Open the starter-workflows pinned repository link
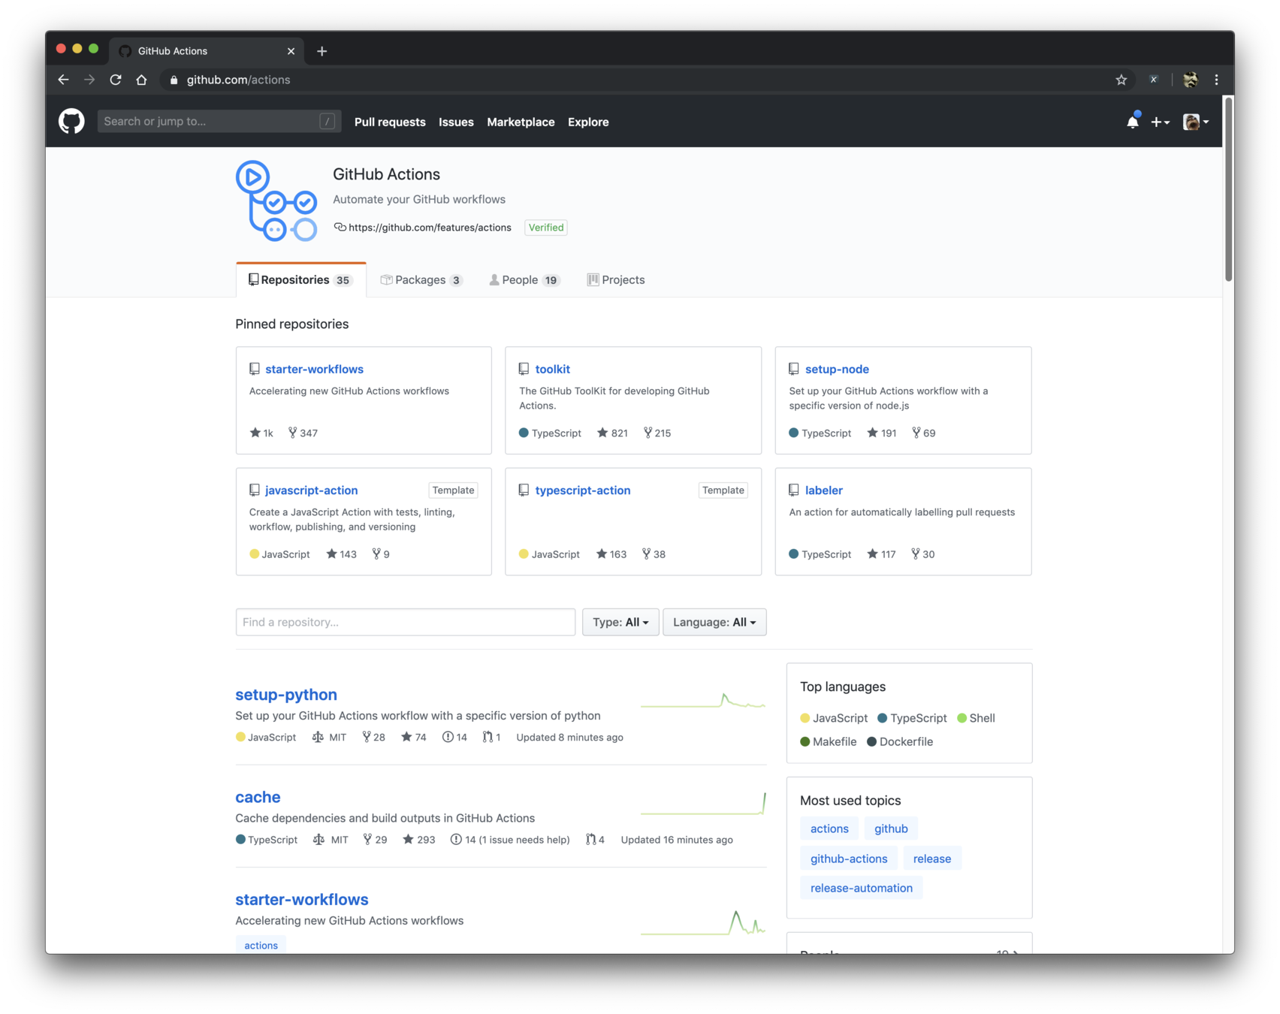This screenshot has height=1014, width=1280. point(314,369)
